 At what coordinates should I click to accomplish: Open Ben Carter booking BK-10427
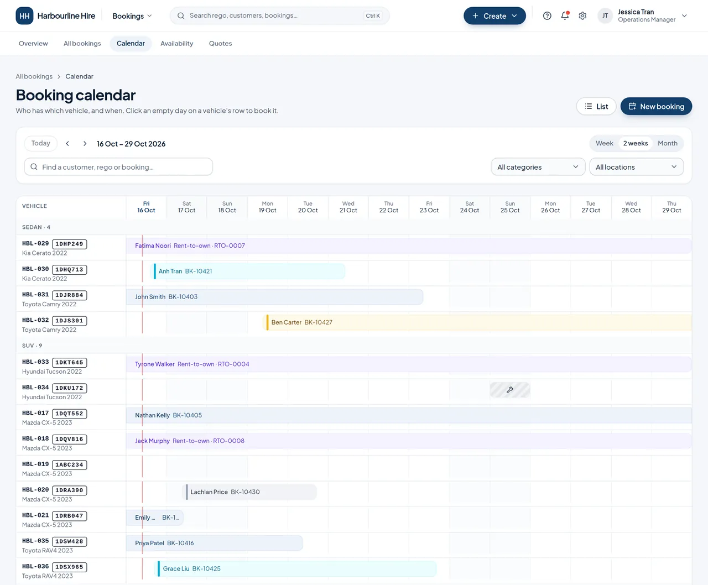click(x=479, y=322)
